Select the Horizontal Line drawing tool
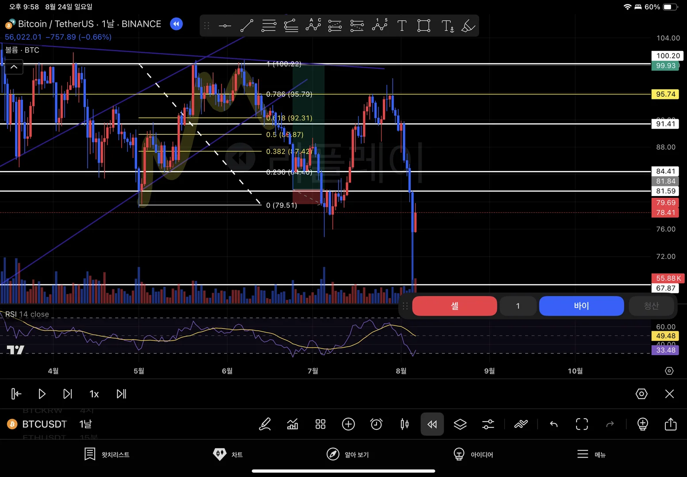The width and height of the screenshot is (687, 477). point(225,26)
